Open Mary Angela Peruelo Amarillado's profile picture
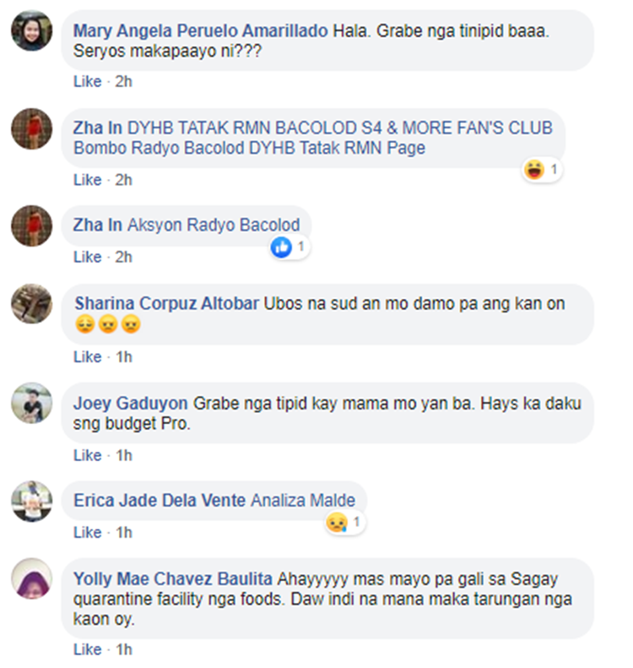This screenshot has width=633, height=668. click(31, 31)
